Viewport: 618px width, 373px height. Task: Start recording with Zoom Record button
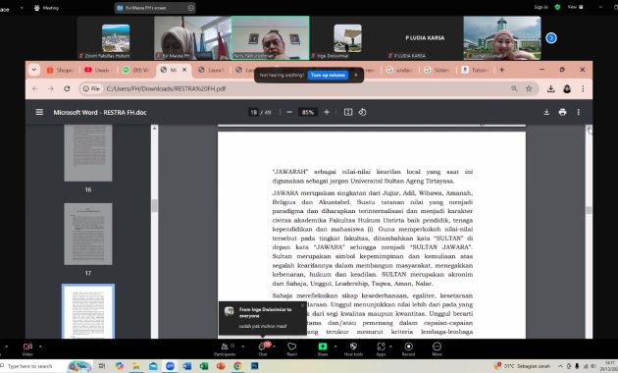[x=409, y=348]
